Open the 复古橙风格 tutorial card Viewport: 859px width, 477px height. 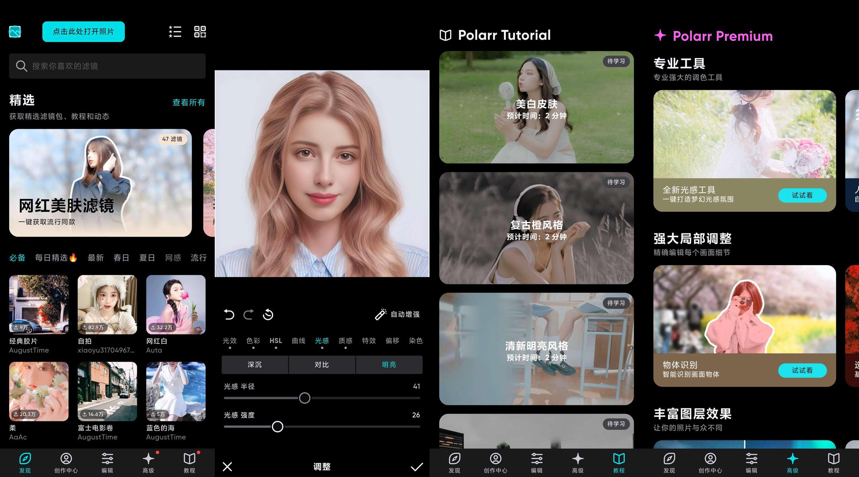pyautogui.click(x=536, y=228)
